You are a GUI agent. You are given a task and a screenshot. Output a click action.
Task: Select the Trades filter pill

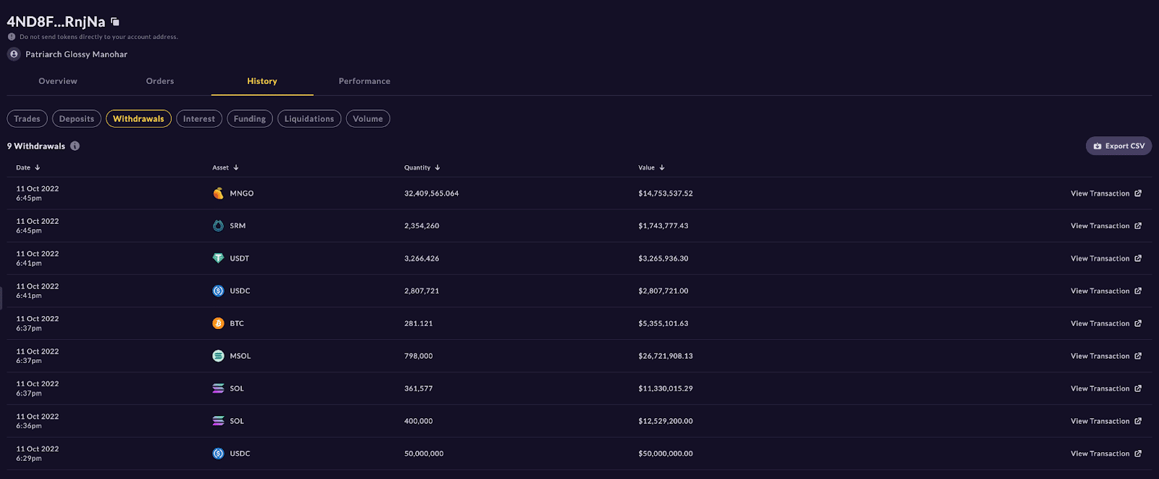[x=28, y=119]
